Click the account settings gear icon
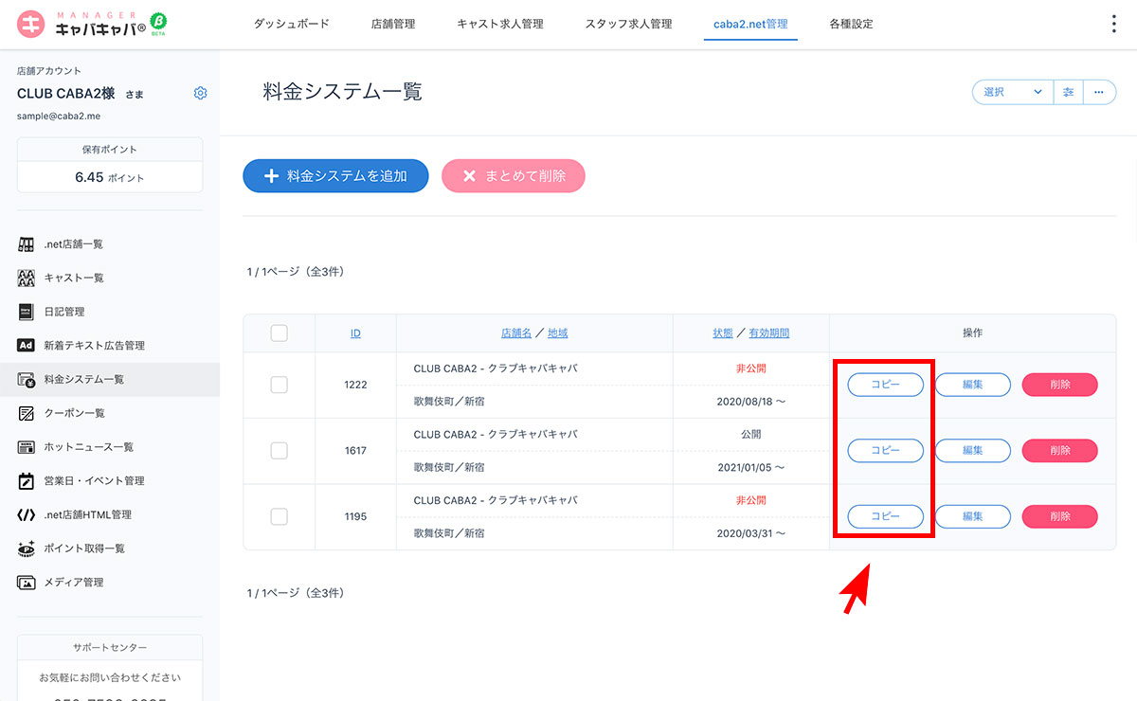1137x701 pixels. click(200, 93)
